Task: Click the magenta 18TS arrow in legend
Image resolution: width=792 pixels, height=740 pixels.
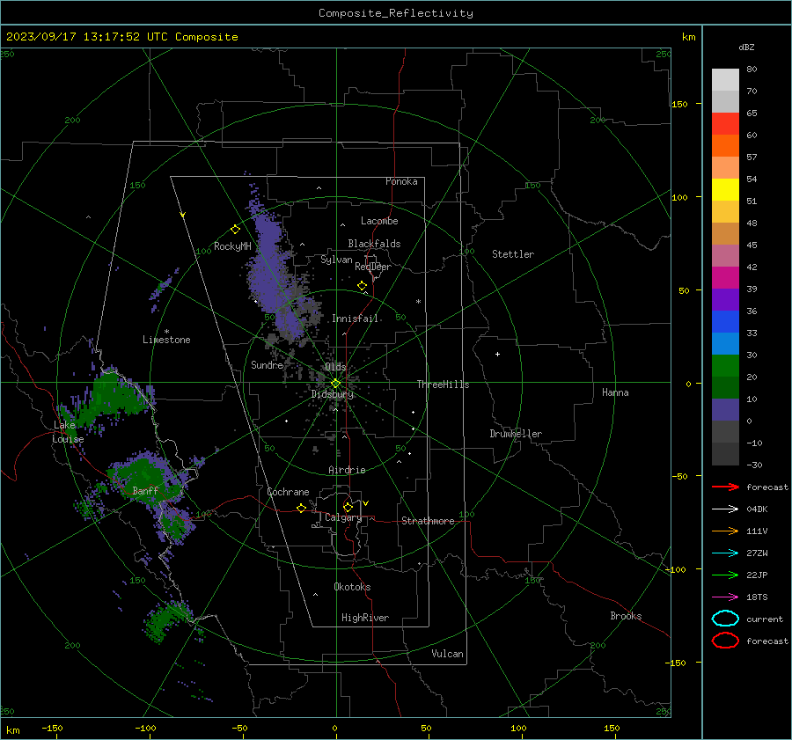Action: 725,597
